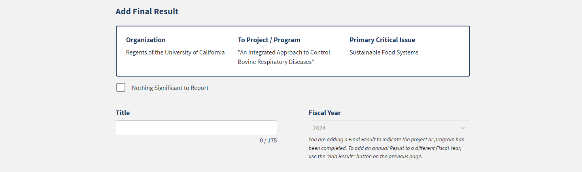Click the "Primary Critical Issue" heading
The height and width of the screenshot is (172, 582).
382,40
